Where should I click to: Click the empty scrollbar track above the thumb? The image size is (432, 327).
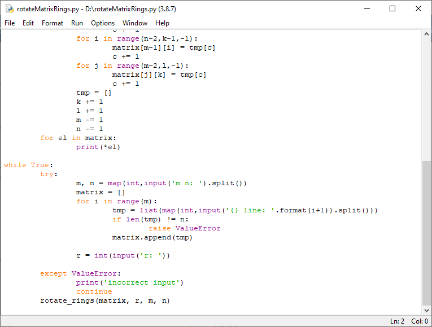tap(426, 96)
